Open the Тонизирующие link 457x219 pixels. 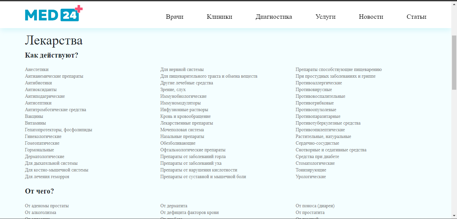tap(311, 170)
